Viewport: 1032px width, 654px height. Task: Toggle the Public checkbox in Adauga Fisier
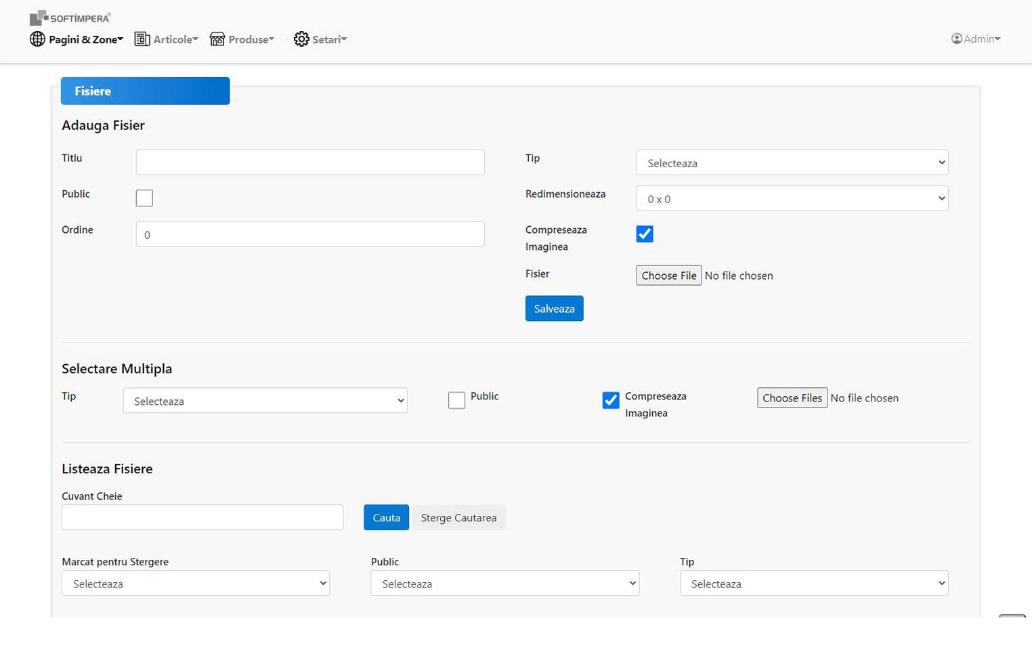pos(144,198)
